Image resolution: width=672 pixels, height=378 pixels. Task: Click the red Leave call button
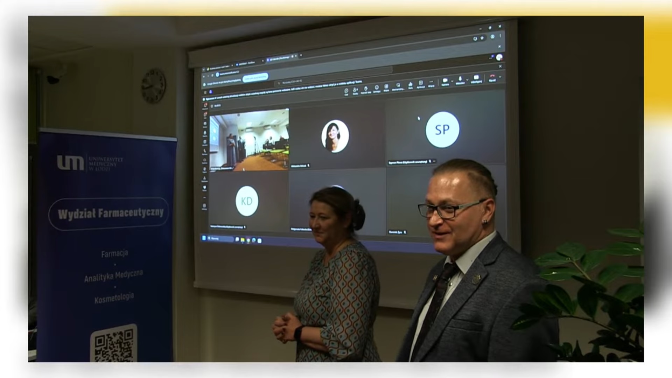coord(492,76)
